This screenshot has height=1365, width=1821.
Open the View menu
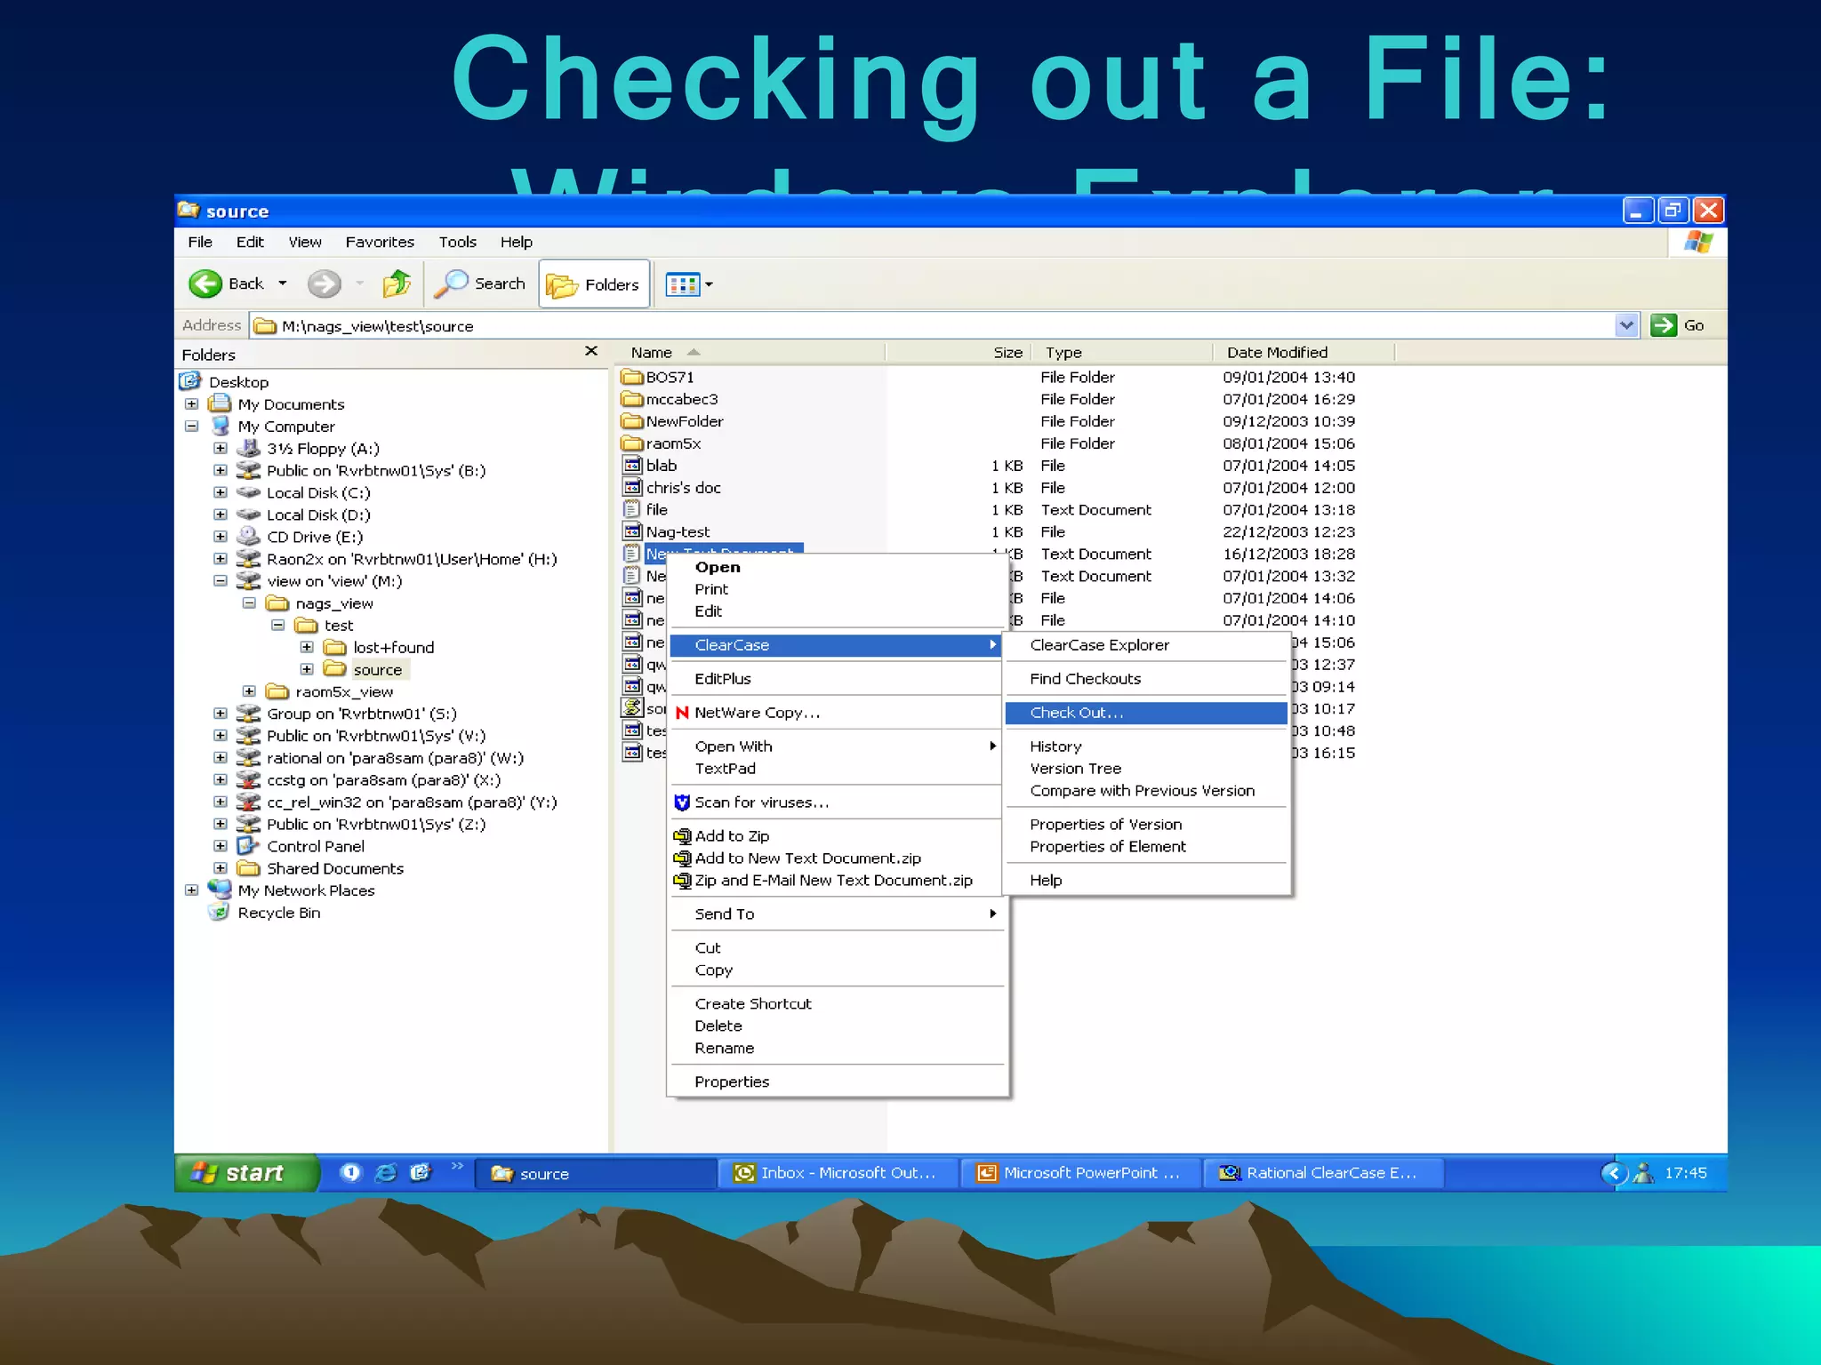(x=305, y=242)
